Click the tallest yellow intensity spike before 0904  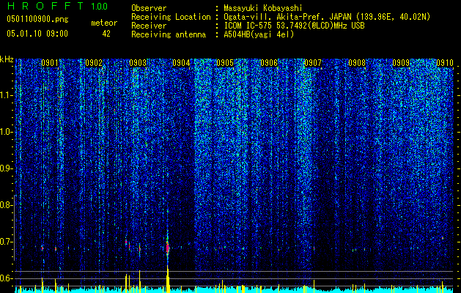(x=168, y=278)
